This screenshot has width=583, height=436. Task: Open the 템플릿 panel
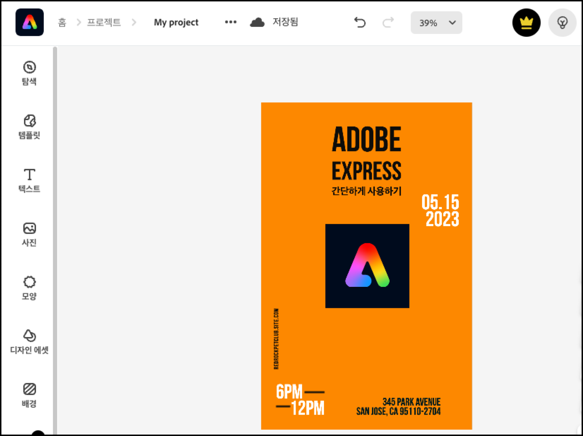click(29, 127)
